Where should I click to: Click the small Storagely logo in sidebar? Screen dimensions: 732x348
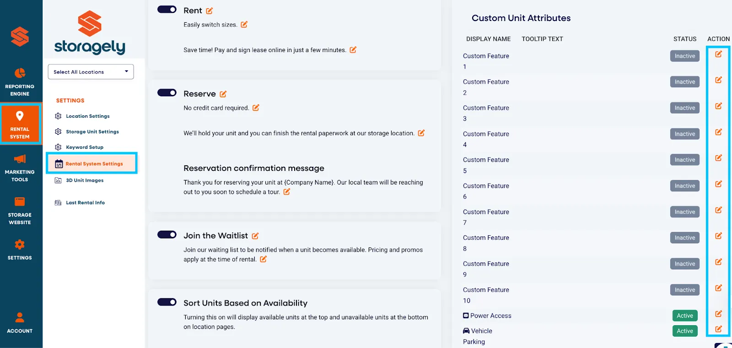point(20,37)
